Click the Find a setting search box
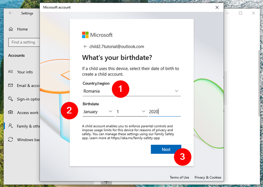The image size is (263, 187). (24, 42)
